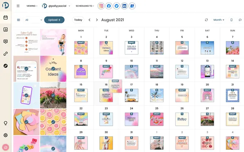The height and width of the screenshot is (152, 244).
Task: Open the bio link icon in the sidebar
Action: click(x=6, y=54)
